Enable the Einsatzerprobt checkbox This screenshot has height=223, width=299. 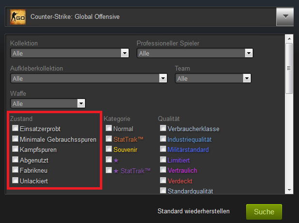16,129
